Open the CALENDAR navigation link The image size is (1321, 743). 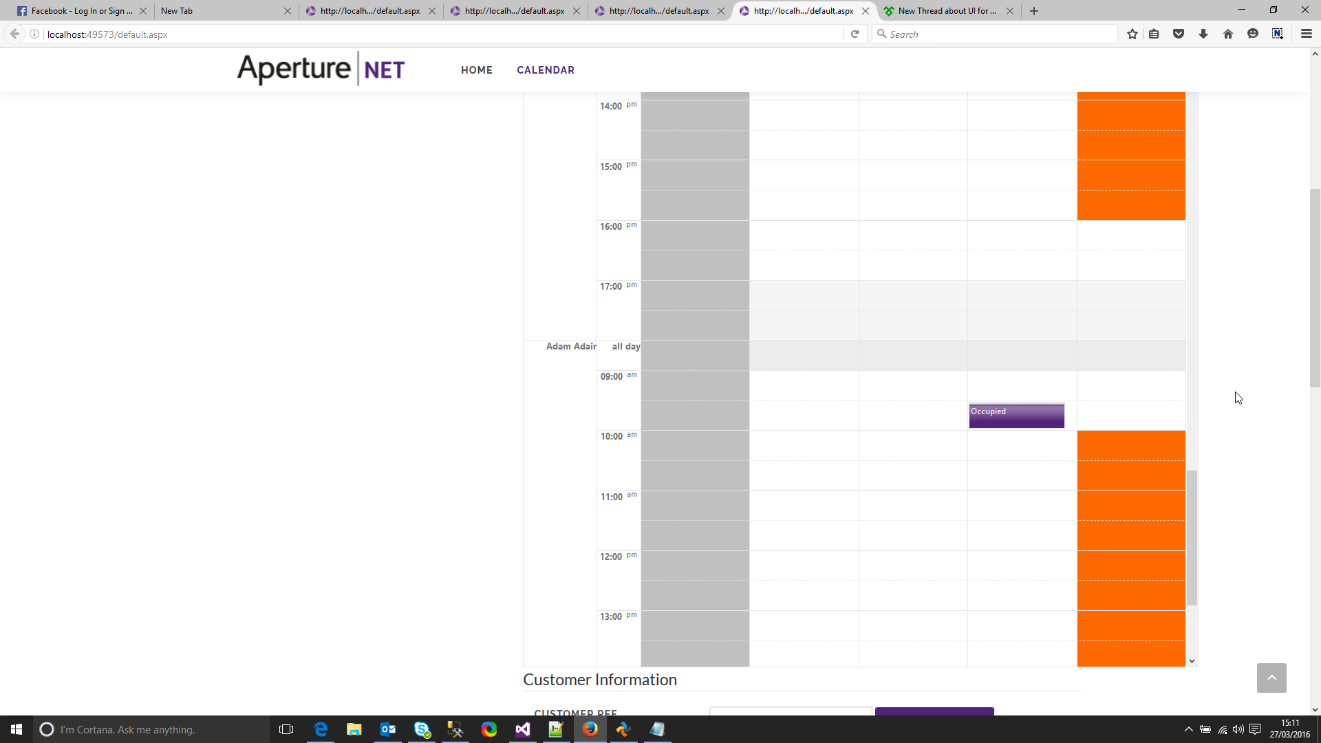tap(546, 70)
